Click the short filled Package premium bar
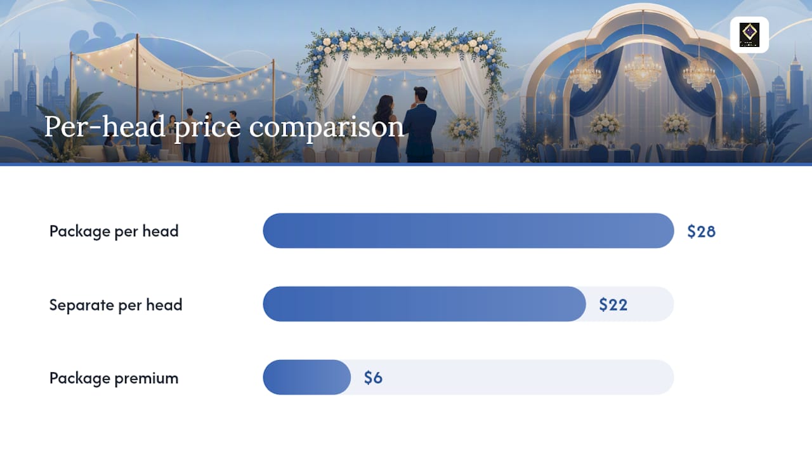This screenshot has height=457, width=812. click(307, 378)
